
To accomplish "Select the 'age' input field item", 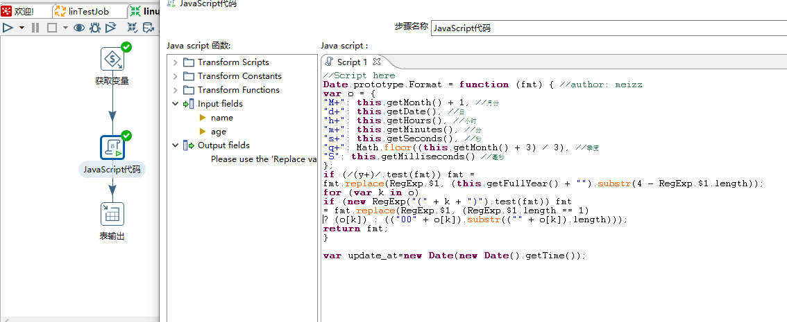I will coord(219,132).
